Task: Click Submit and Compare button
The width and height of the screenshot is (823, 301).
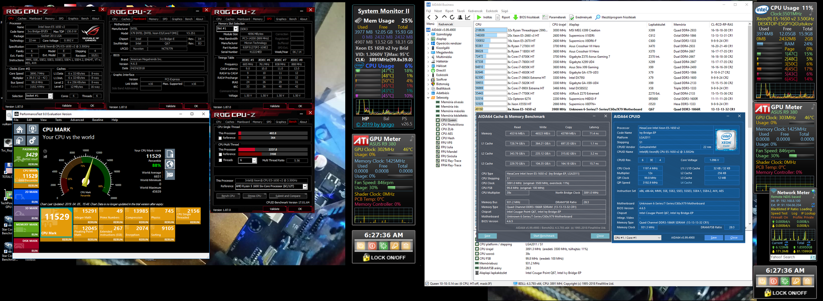Action: coord(288,196)
